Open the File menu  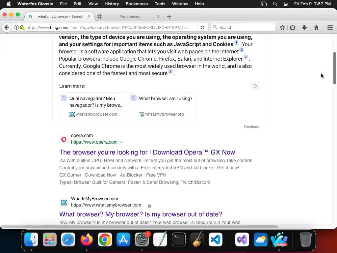64,4
